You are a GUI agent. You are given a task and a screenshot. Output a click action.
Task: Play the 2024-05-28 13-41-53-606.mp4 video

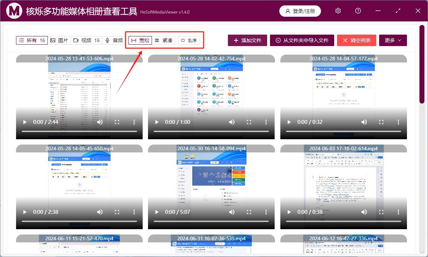tap(25, 122)
